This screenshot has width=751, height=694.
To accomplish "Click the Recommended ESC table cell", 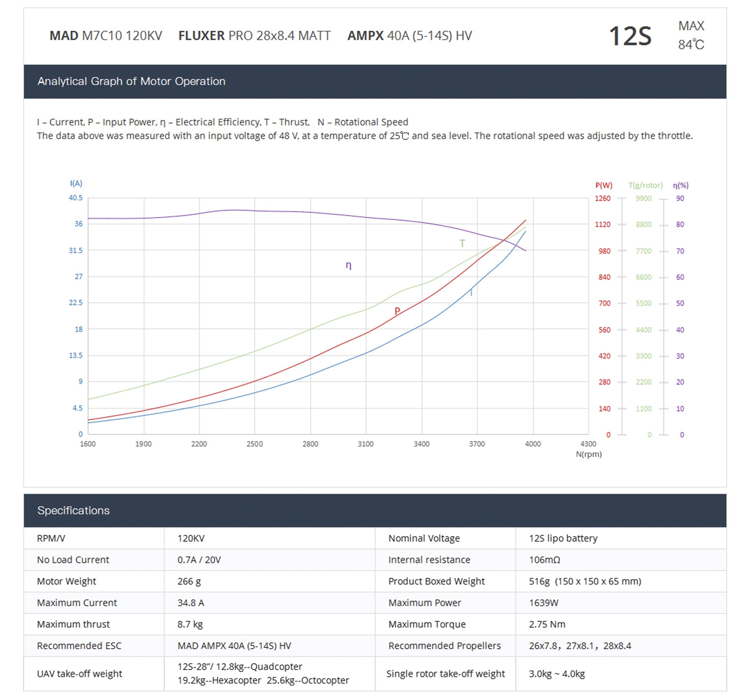I will (79, 646).
